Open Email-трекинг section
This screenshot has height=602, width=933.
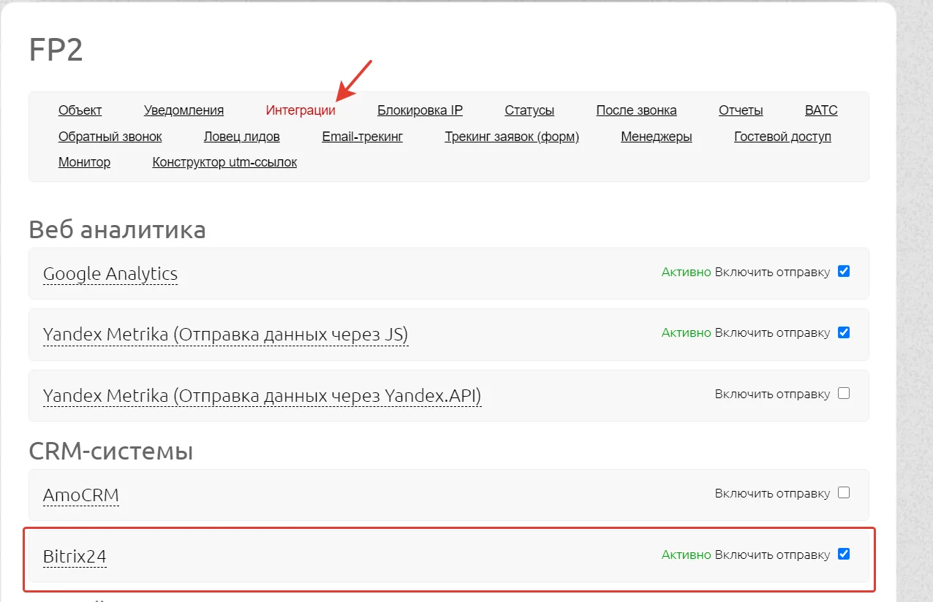click(x=362, y=137)
